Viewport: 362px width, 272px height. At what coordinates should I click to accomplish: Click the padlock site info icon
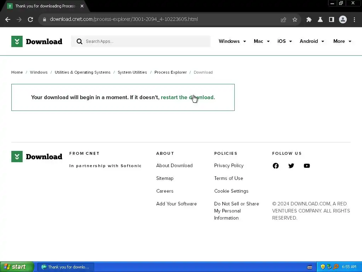pos(45,19)
